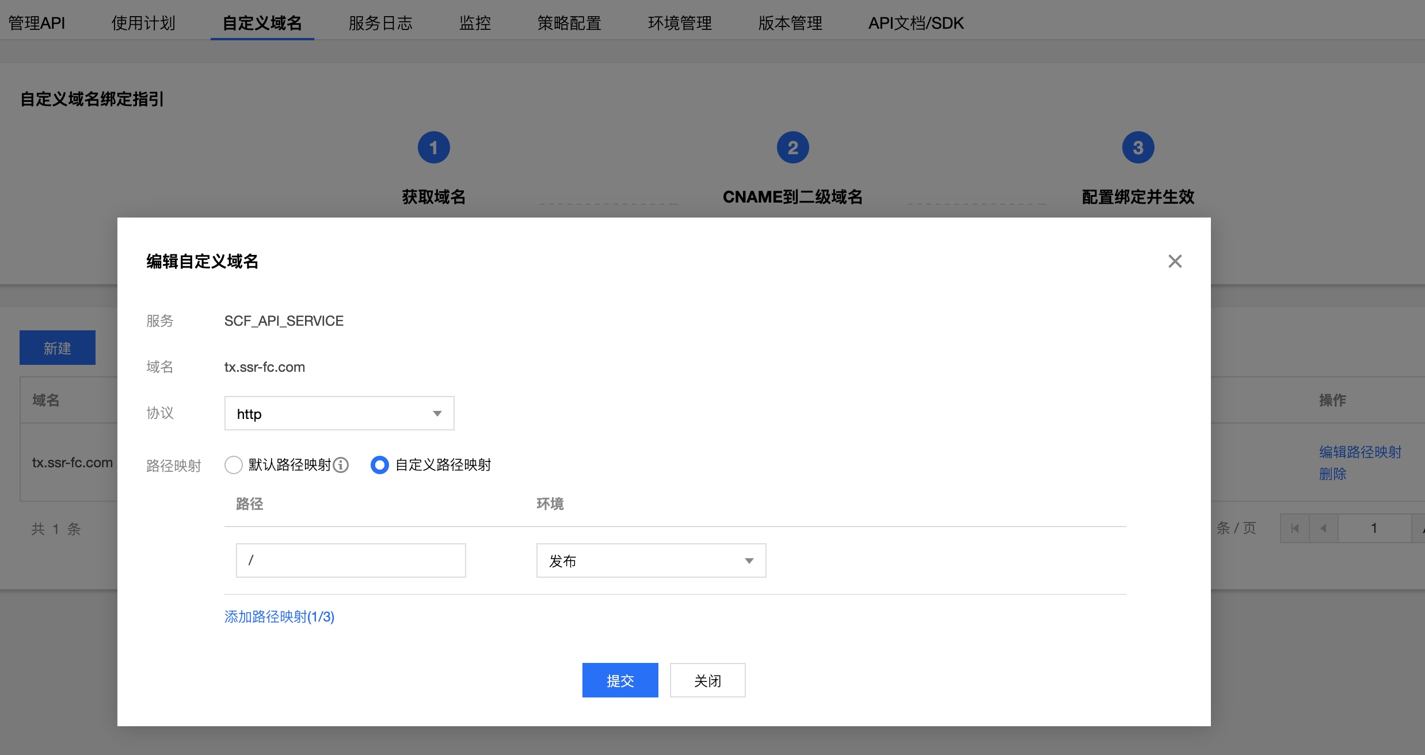Jump to the first page using pagination icon

point(1294,528)
